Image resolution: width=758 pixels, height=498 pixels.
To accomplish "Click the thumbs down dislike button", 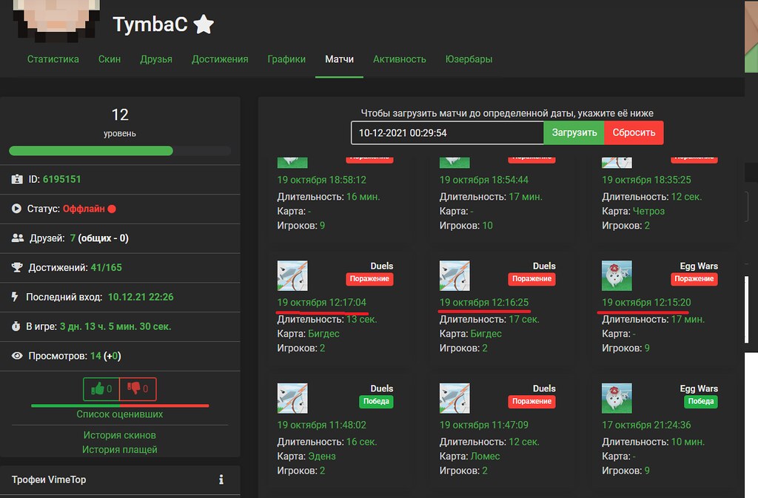I will point(138,388).
